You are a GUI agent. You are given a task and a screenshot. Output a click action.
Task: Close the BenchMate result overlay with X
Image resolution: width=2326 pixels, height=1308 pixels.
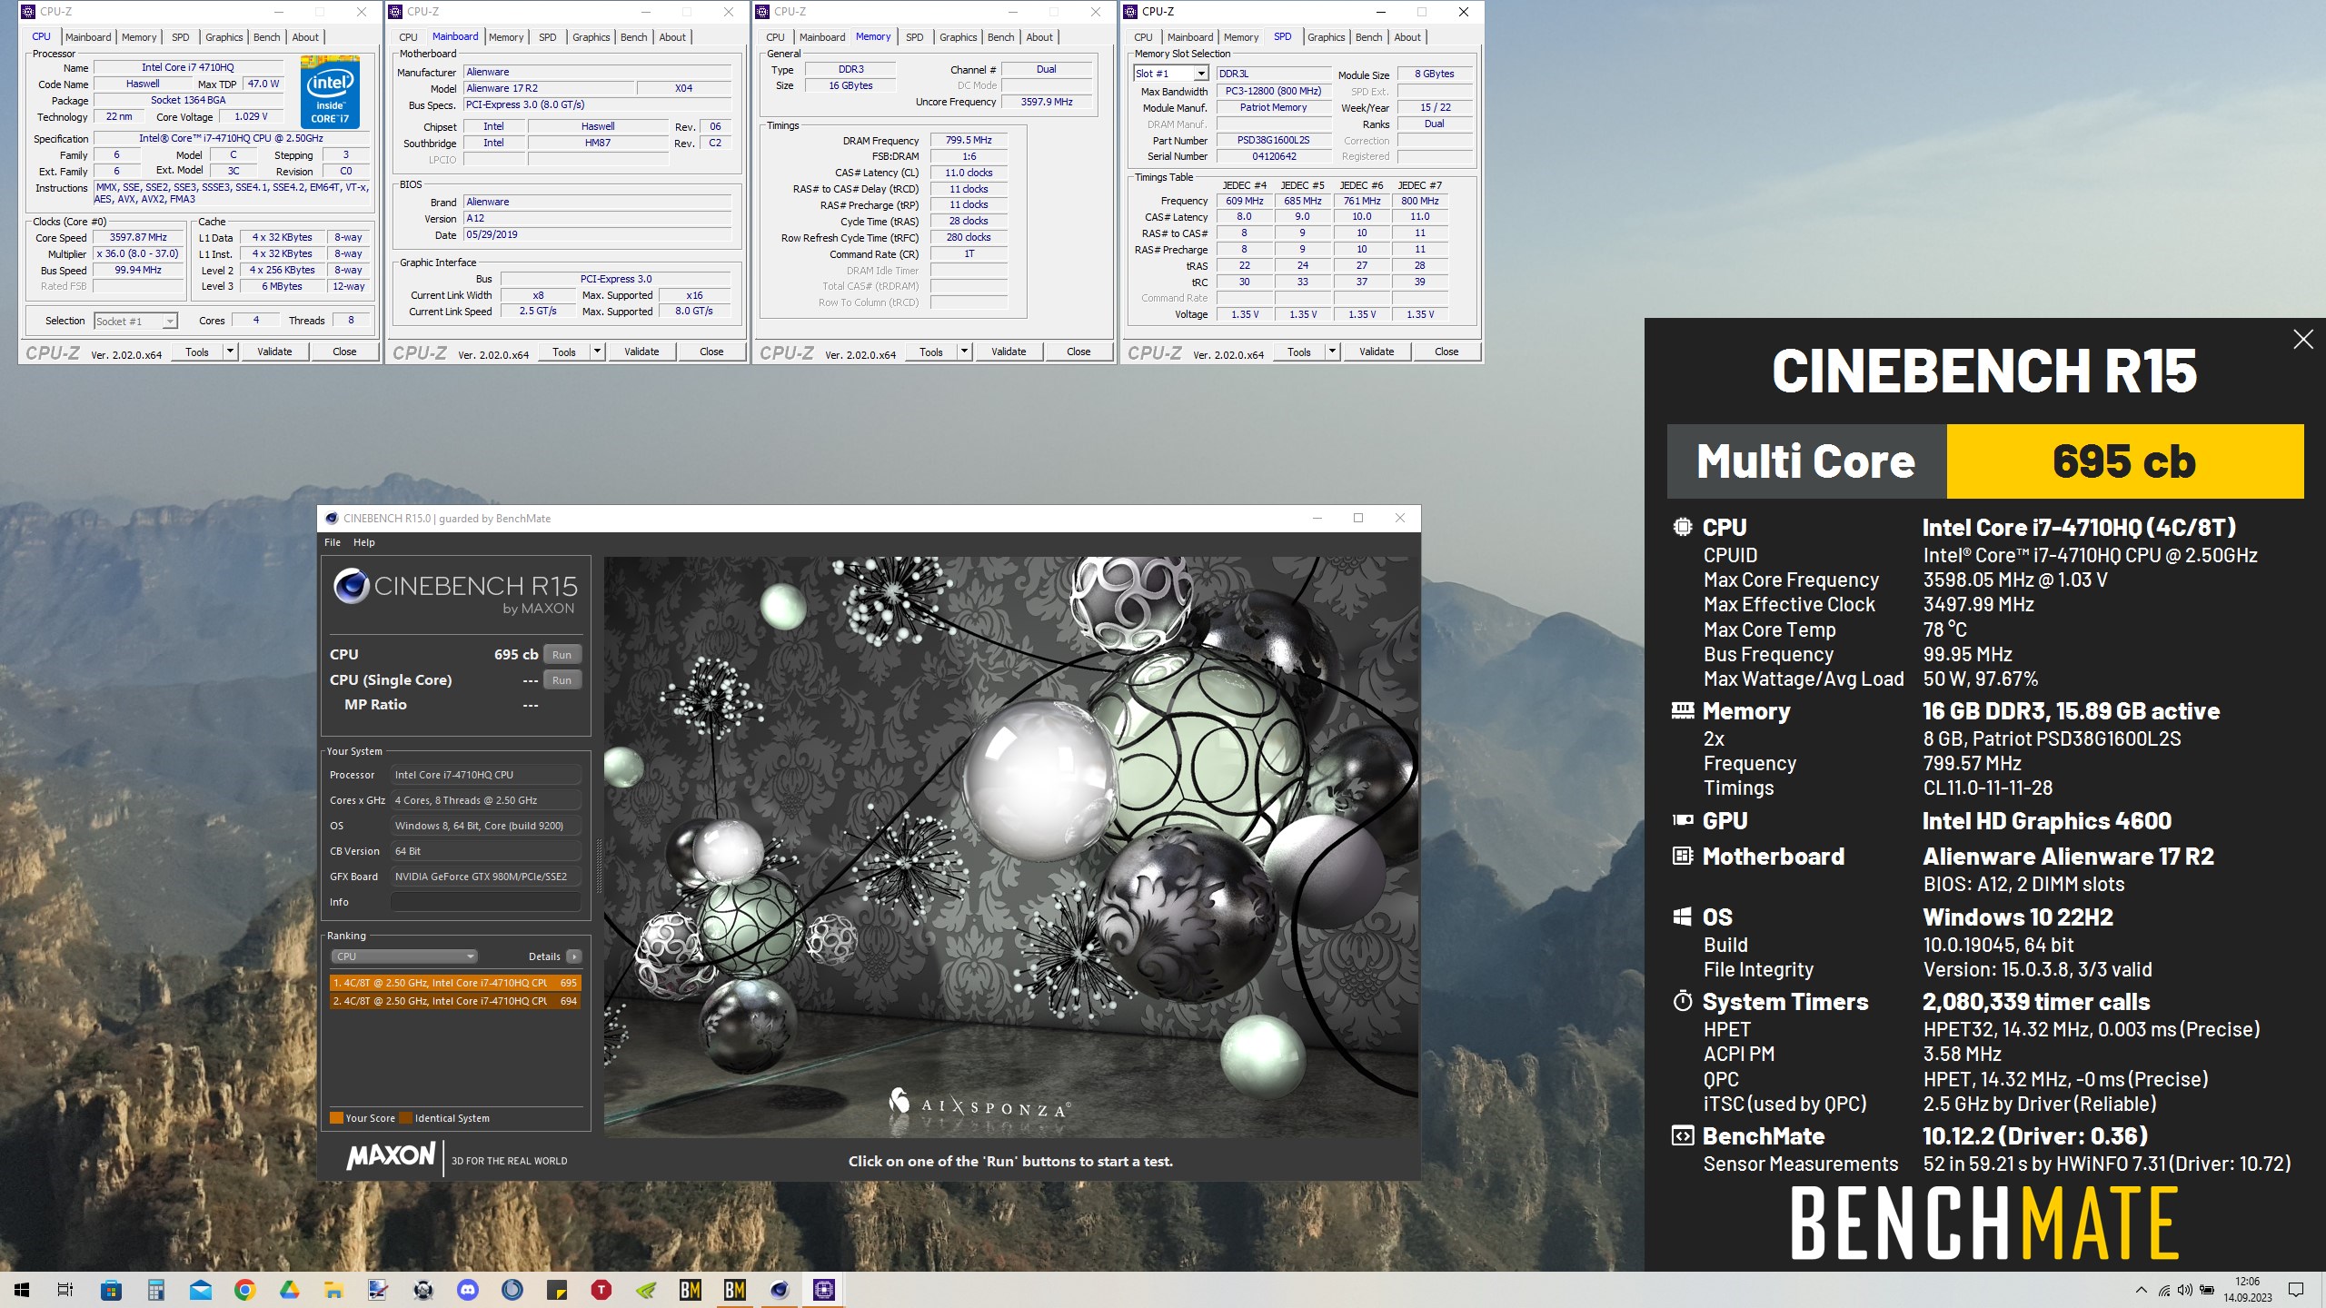2302,340
